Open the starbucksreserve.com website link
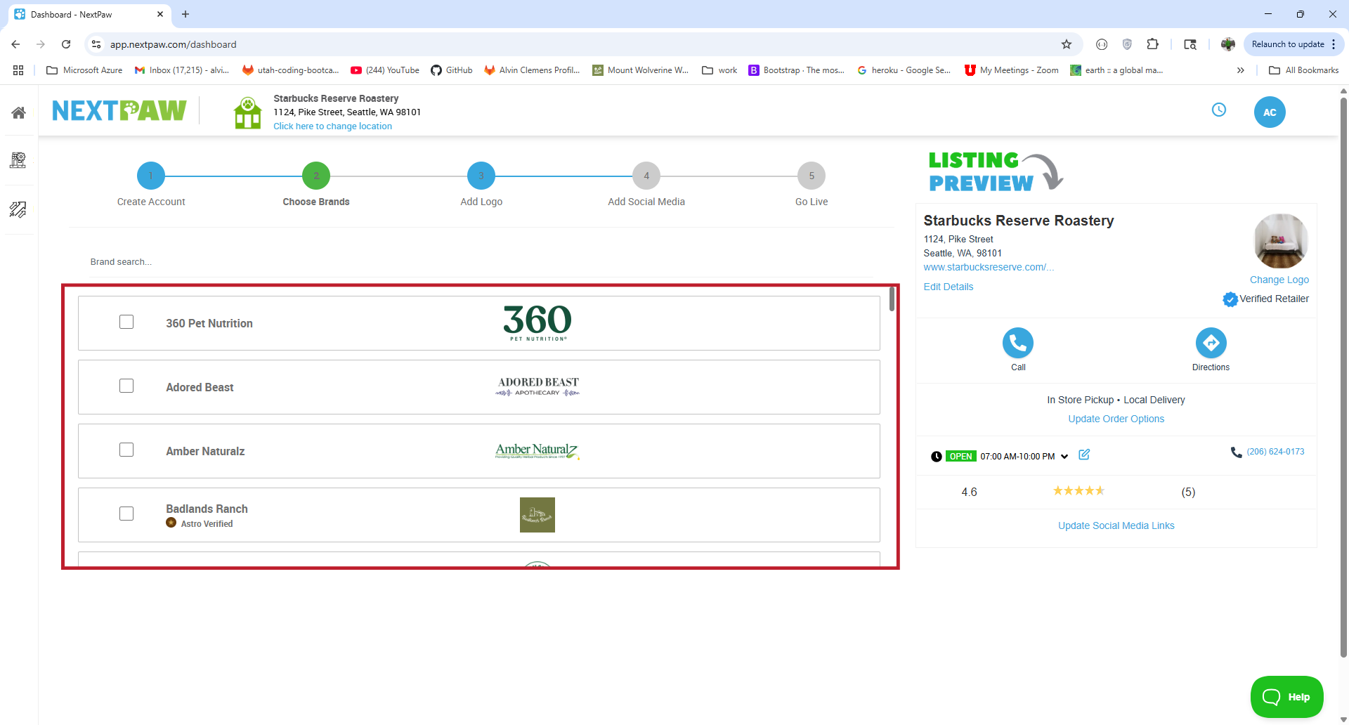 [989, 267]
